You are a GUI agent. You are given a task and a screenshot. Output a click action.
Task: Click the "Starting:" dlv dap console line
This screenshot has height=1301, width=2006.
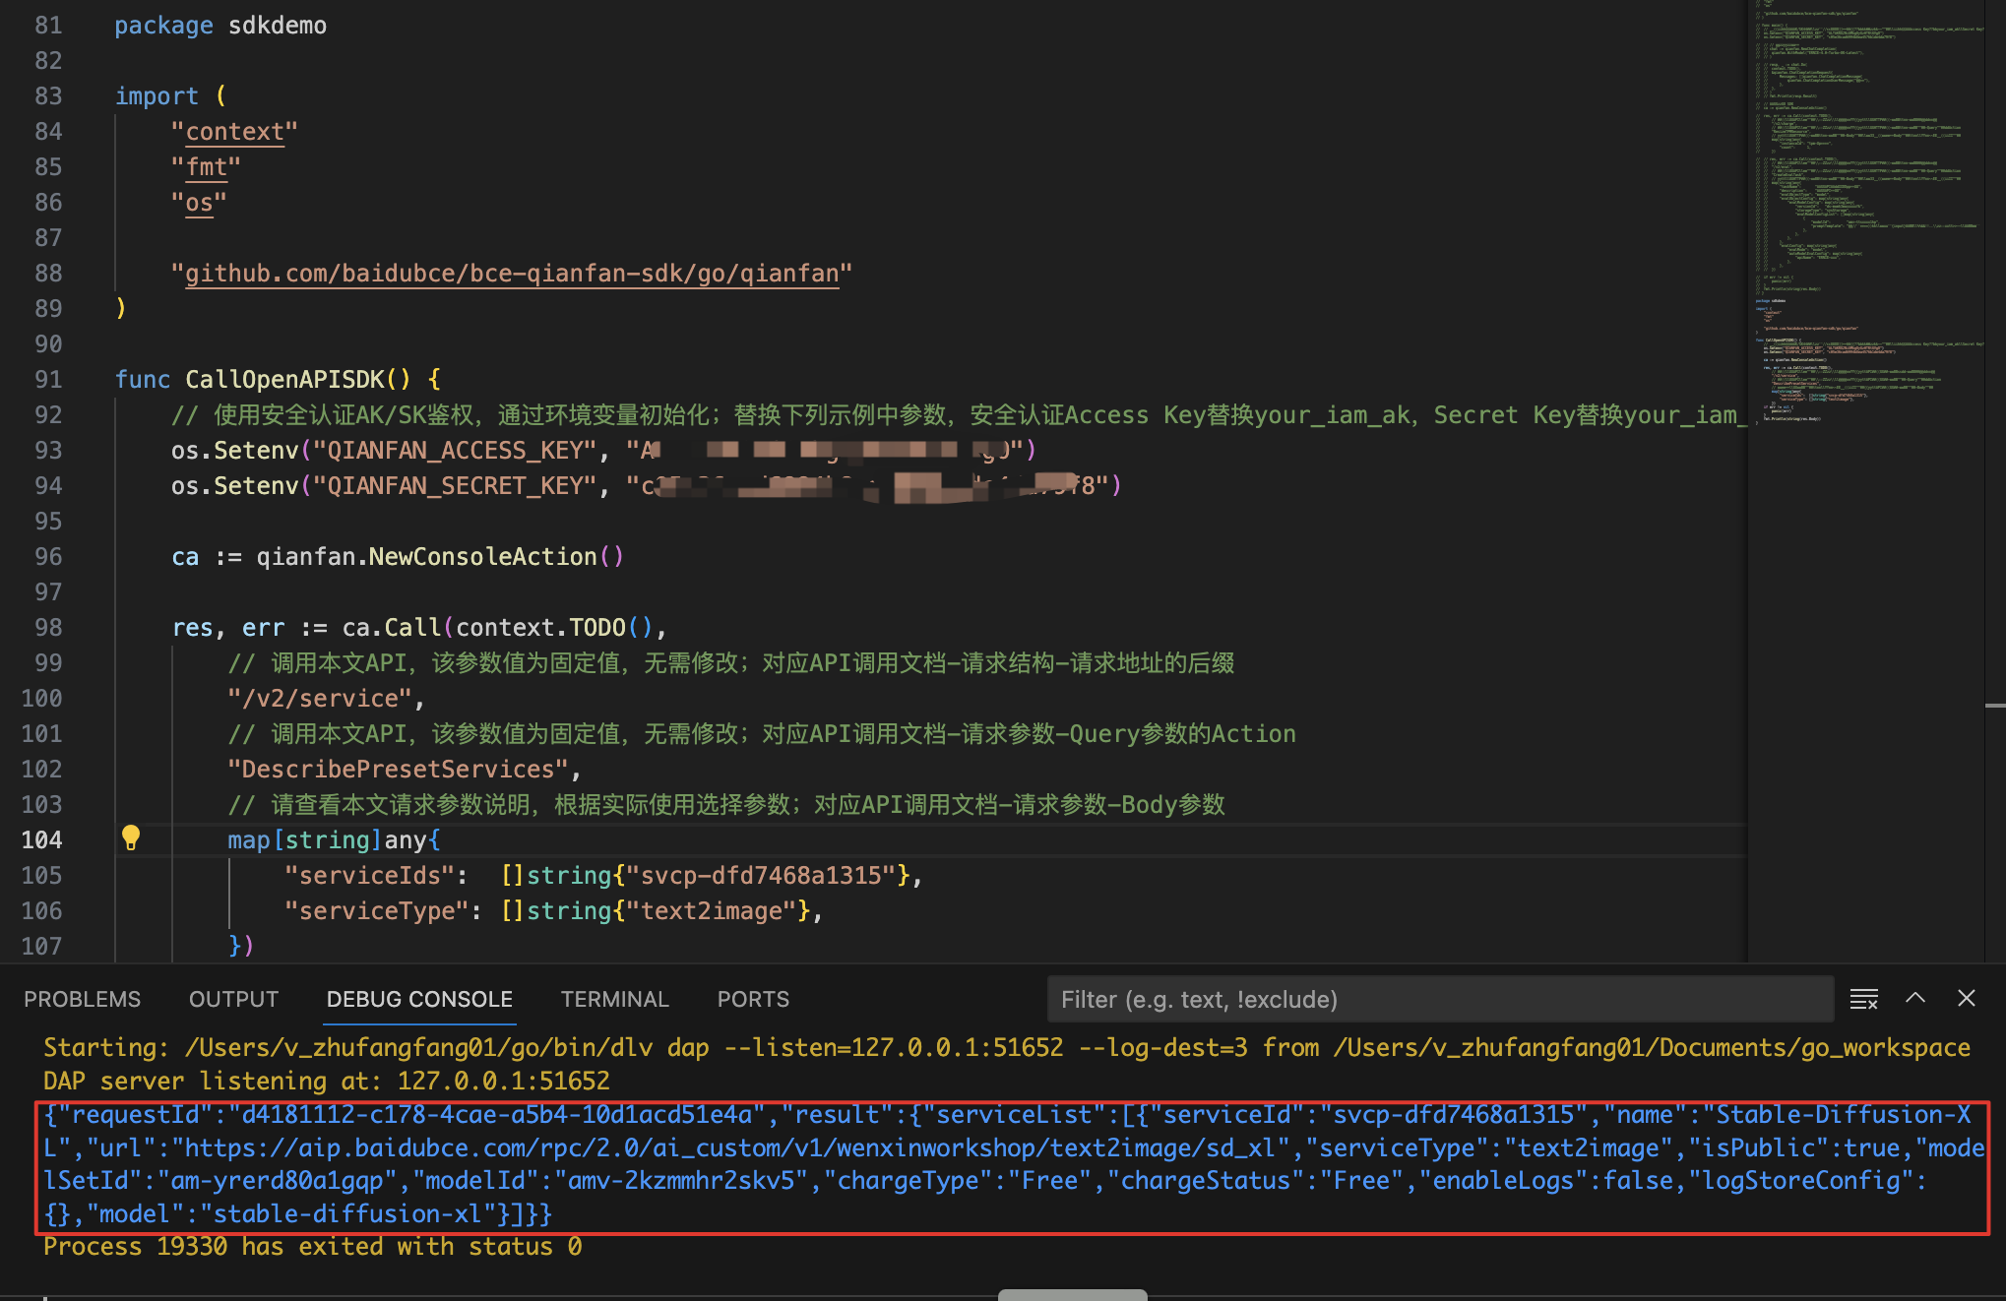1007,1047
